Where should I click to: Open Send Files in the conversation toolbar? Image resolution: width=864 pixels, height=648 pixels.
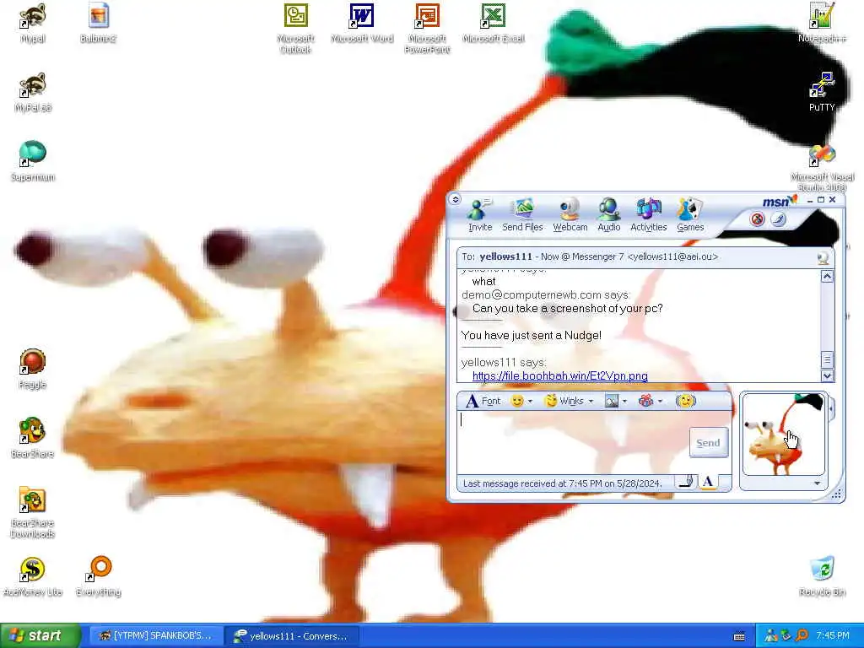[522, 215]
